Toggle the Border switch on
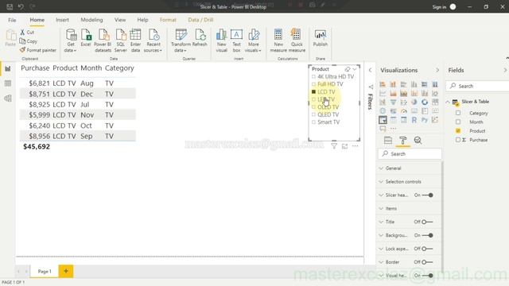This screenshot has width=509, height=286. pyautogui.click(x=427, y=262)
